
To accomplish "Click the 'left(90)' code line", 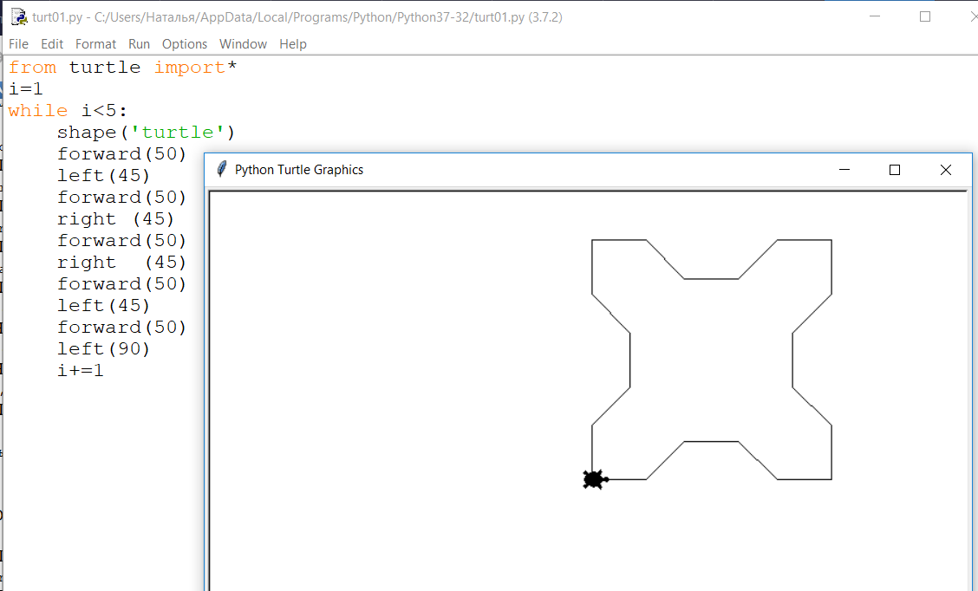I will click(x=103, y=349).
